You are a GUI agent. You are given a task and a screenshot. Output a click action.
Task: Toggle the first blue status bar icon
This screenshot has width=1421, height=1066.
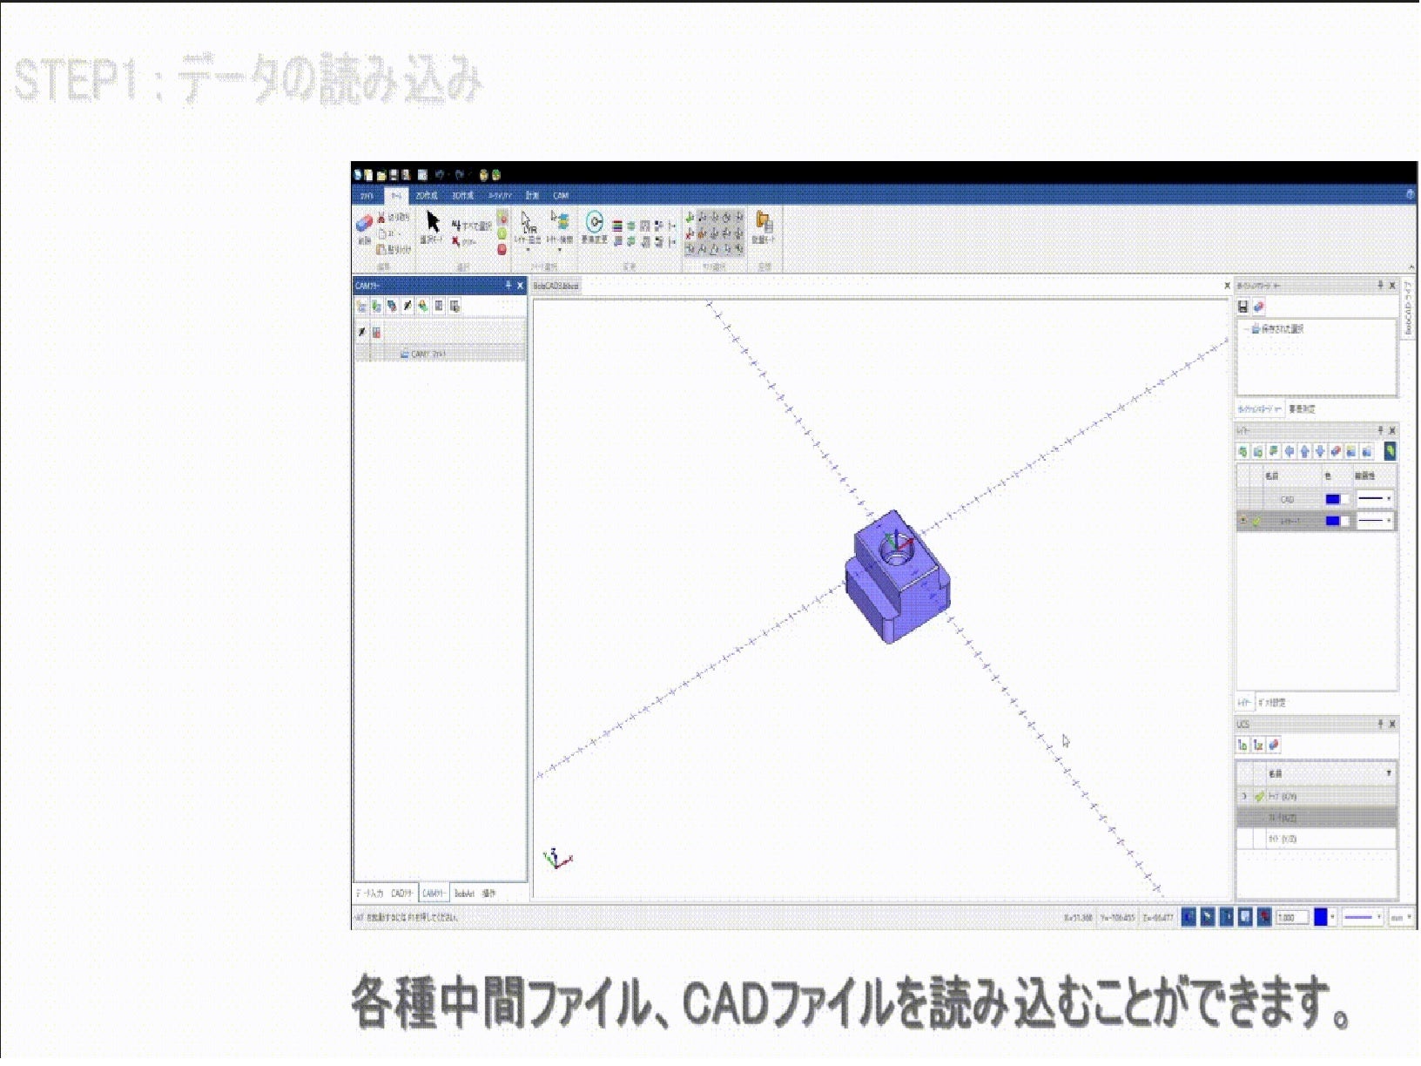pyautogui.click(x=1189, y=917)
